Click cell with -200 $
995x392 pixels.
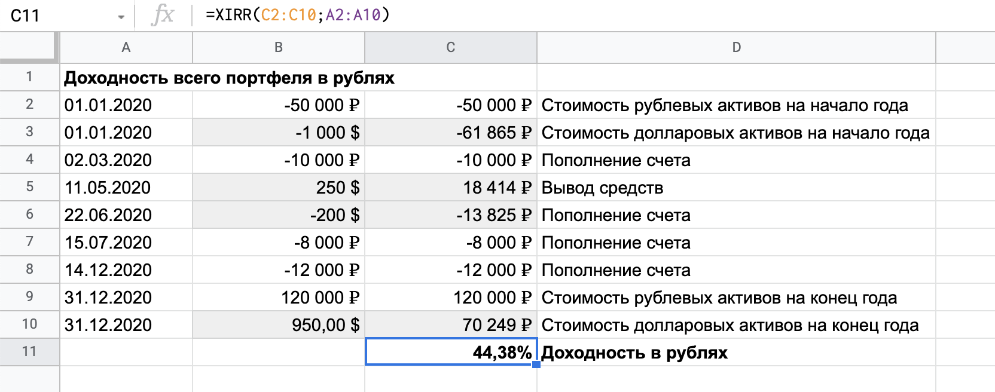point(279,215)
